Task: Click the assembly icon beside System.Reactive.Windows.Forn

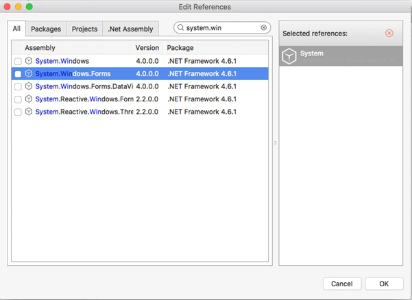Action: coord(29,99)
